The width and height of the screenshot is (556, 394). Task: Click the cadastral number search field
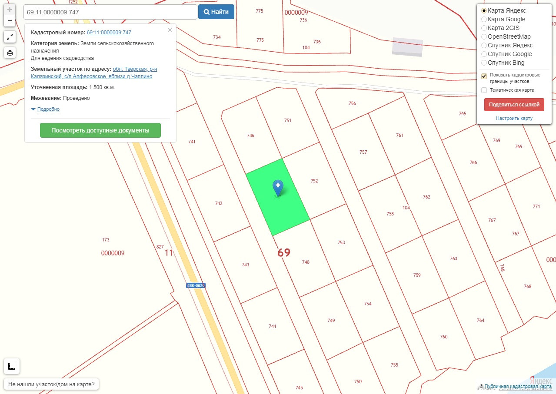[110, 12]
